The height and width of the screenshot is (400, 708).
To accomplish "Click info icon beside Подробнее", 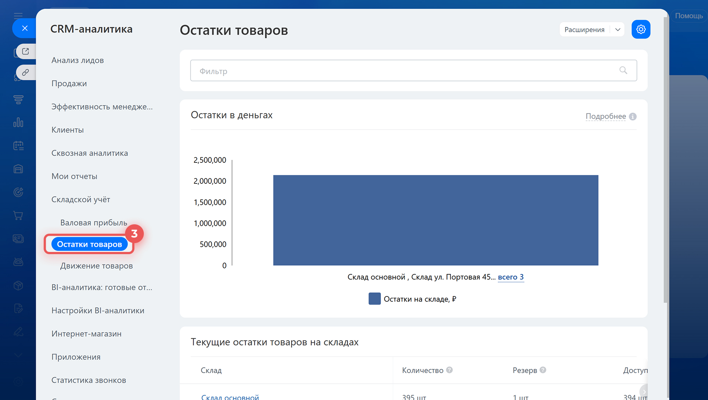I will point(633,117).
